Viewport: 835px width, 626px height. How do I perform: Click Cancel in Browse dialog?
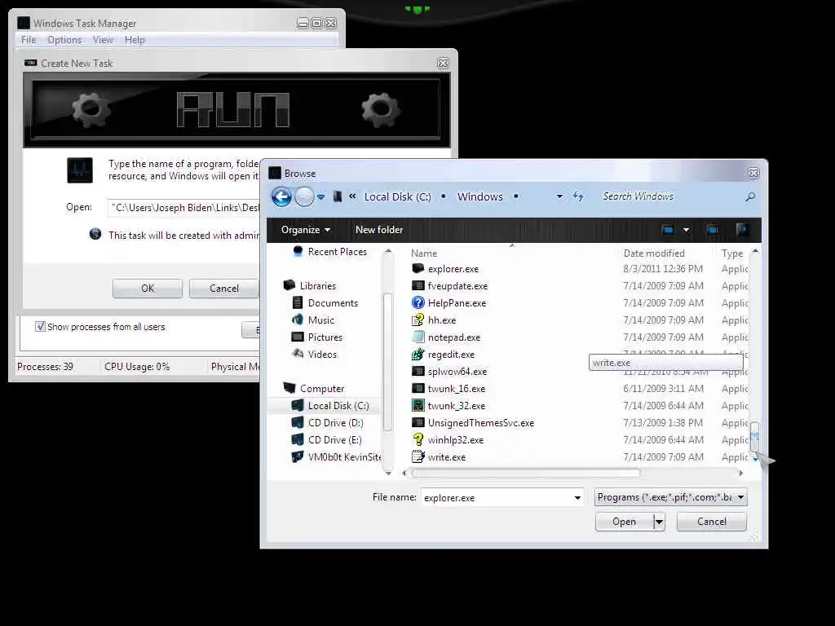point(711,522)
